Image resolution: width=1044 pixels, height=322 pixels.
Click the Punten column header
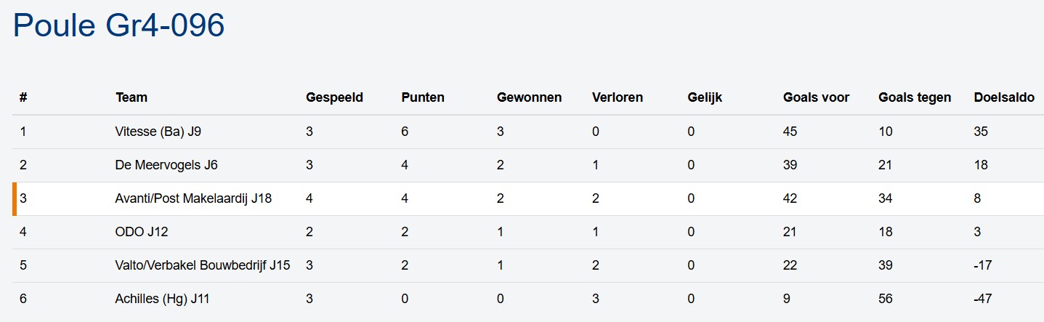tap(423, 97)
